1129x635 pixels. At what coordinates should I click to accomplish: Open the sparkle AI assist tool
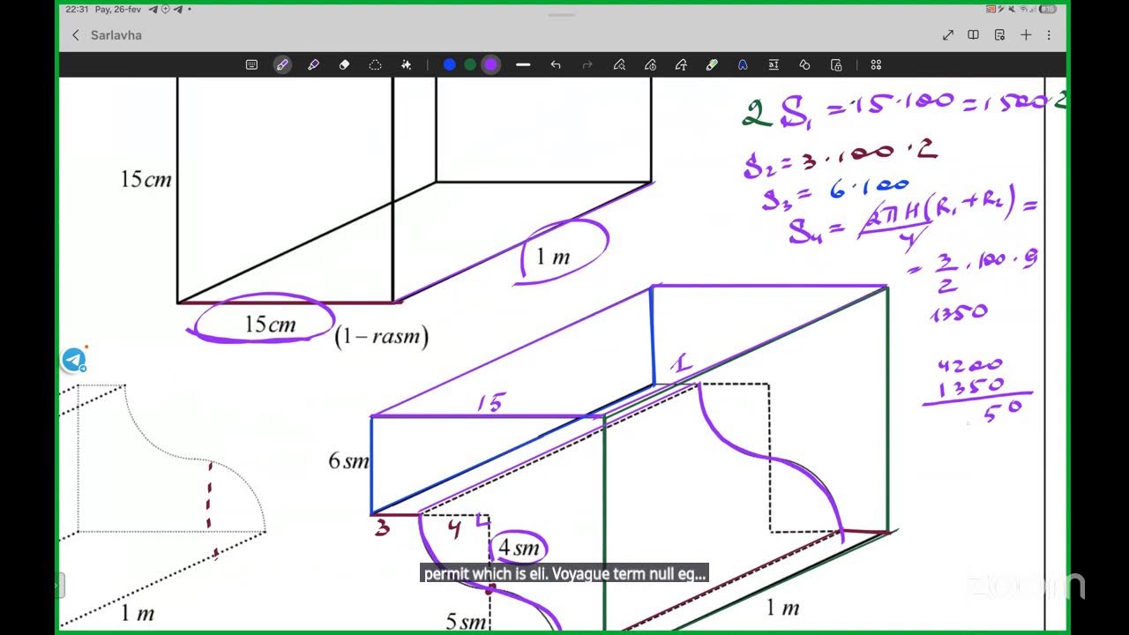pyautogui.click(x=406, y=64)
